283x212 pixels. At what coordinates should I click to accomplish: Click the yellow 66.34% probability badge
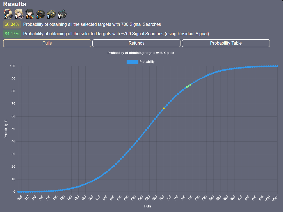12,24
